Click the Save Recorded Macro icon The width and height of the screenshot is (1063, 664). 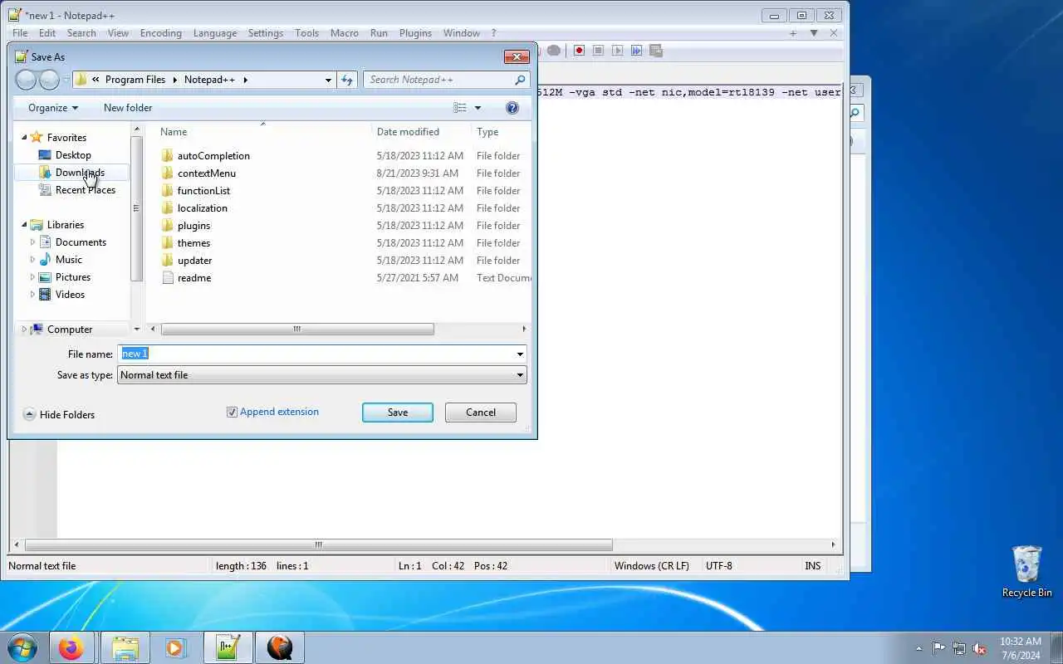coord(655,51)
